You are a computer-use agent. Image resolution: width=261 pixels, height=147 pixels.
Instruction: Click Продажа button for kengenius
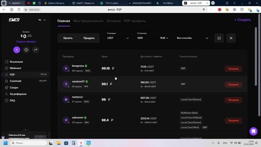(x=233, y=69)
